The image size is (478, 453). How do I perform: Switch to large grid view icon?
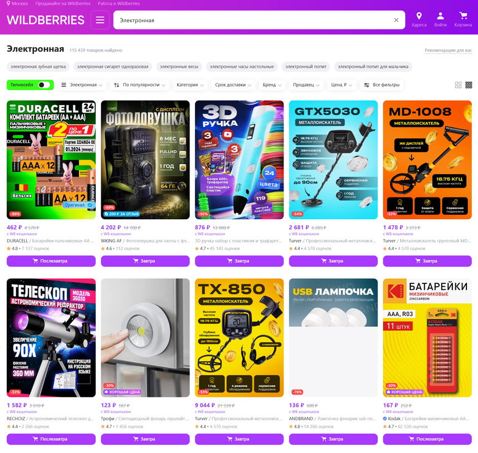click(x=458, y=85)
